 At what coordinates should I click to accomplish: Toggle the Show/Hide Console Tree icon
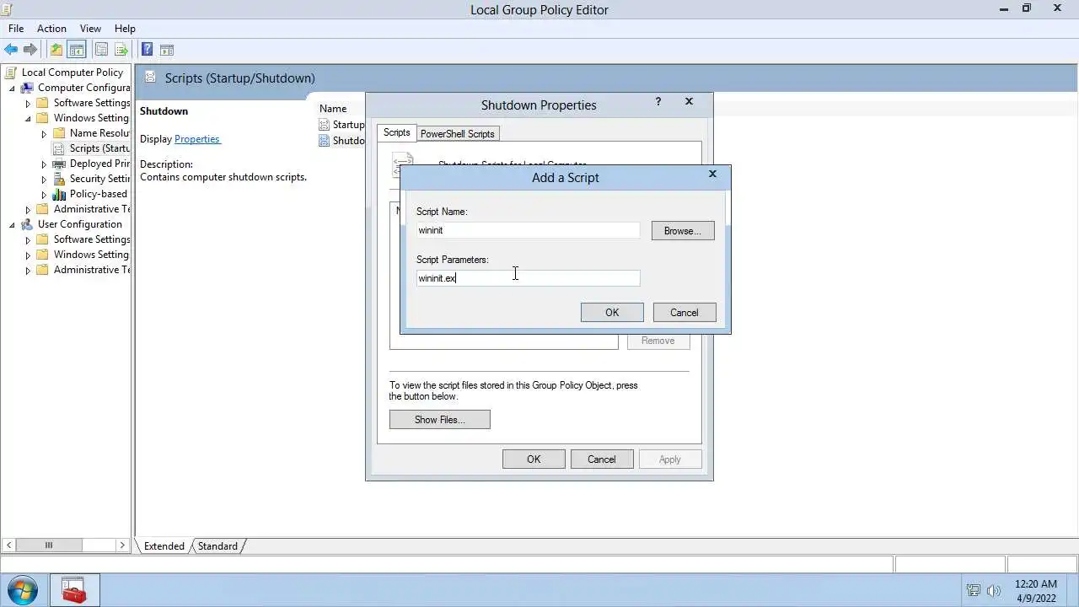pyautogui.click(x=76, y=50)
